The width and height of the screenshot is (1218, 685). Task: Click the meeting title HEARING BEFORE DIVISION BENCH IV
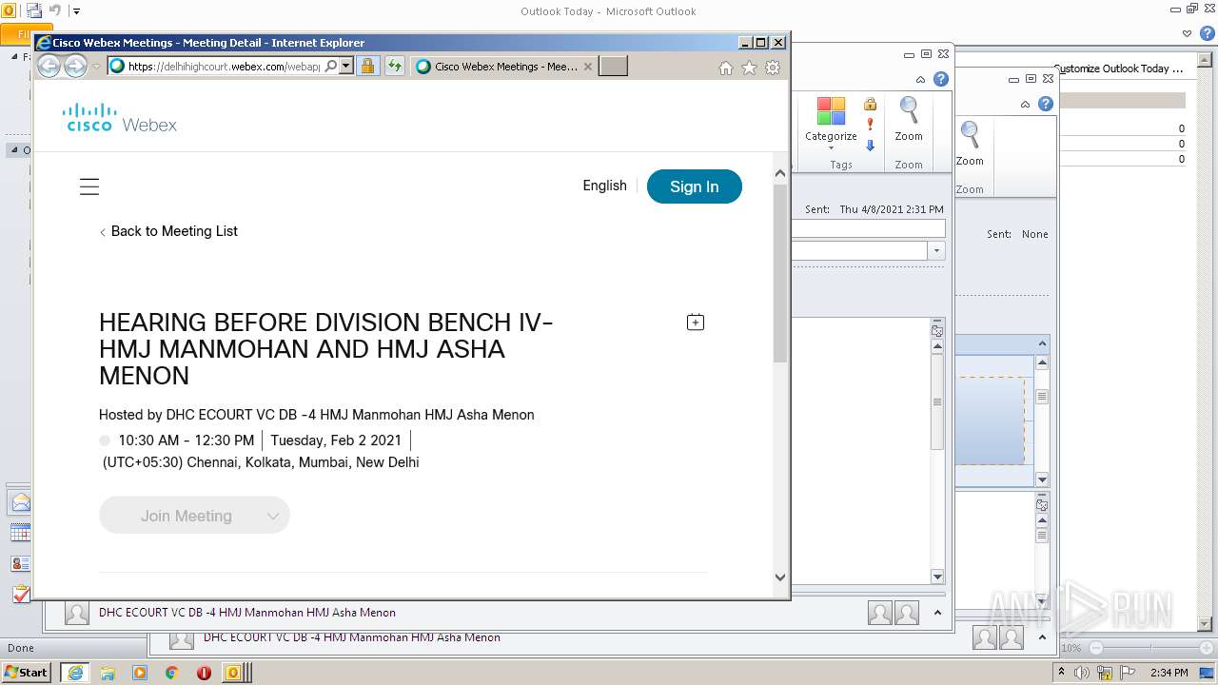click(x=325, y=349)
